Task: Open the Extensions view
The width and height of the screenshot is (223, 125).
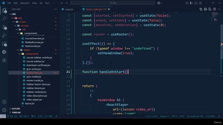Action: [x=4, y=44]
